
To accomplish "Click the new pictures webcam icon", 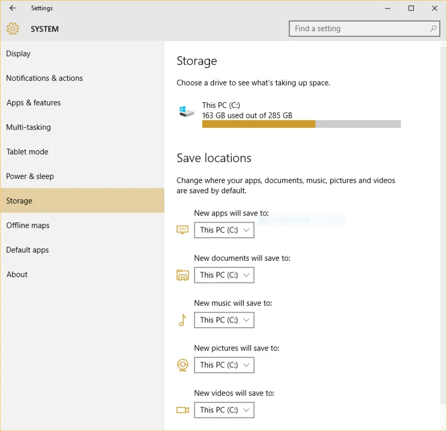I will point(183,365).
